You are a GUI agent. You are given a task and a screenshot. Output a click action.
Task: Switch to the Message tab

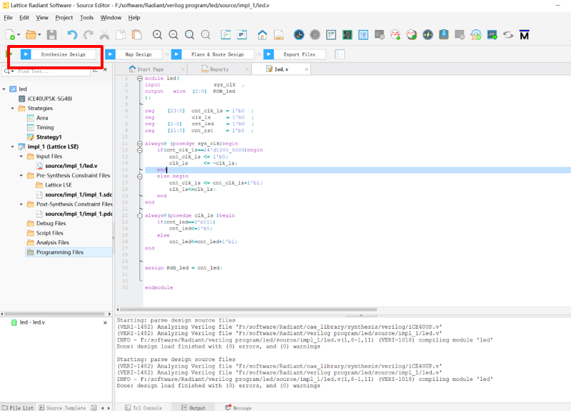[238, 407]
